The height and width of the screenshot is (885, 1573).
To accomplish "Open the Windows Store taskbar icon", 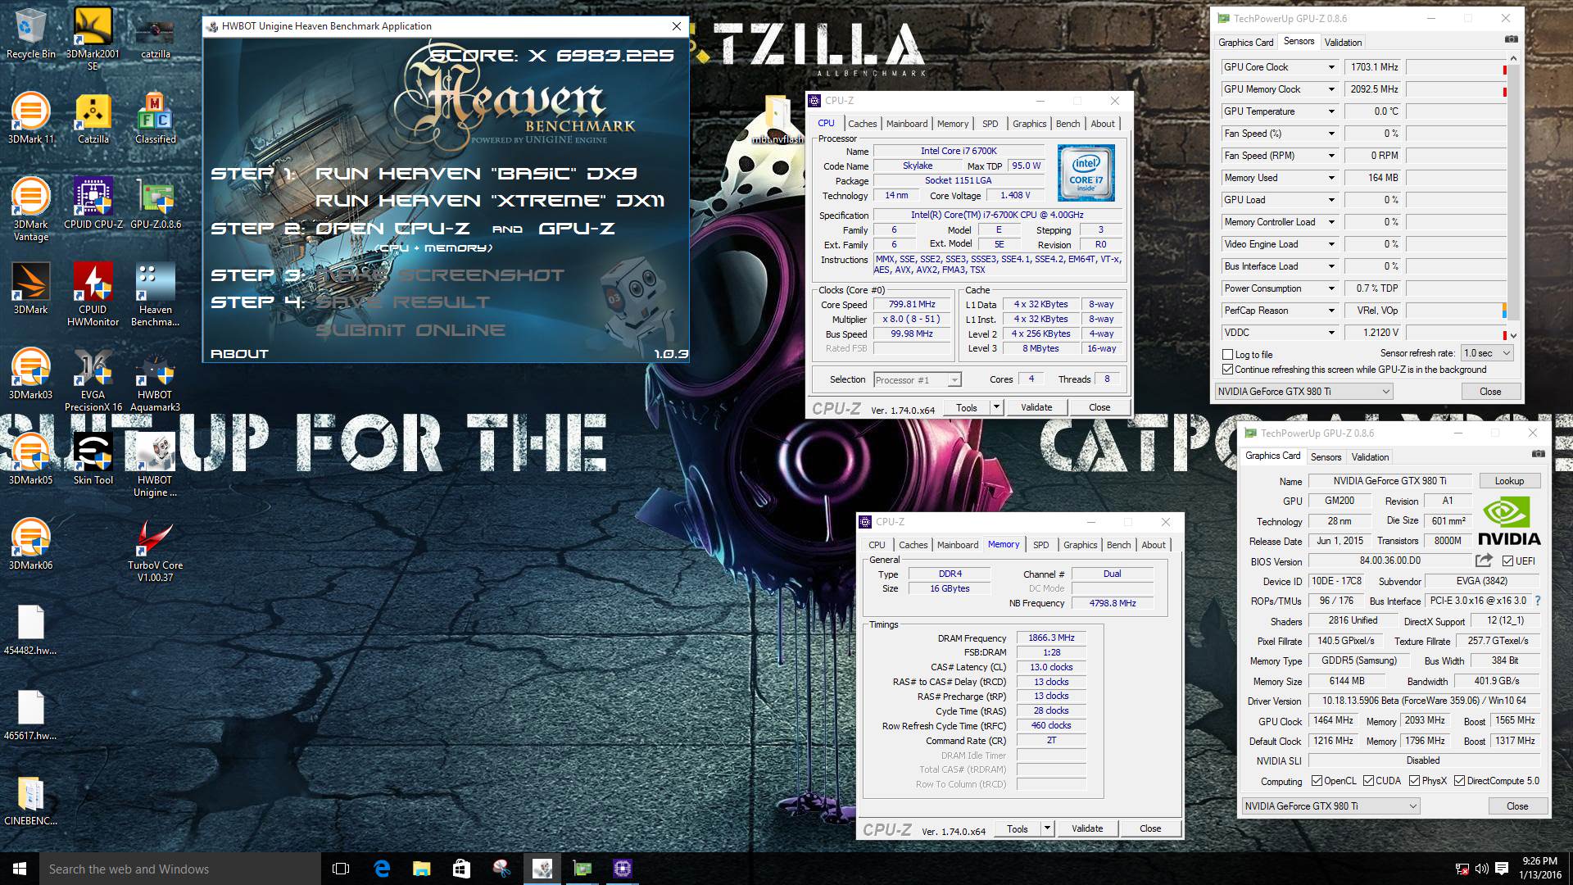I will click(461, 869).
